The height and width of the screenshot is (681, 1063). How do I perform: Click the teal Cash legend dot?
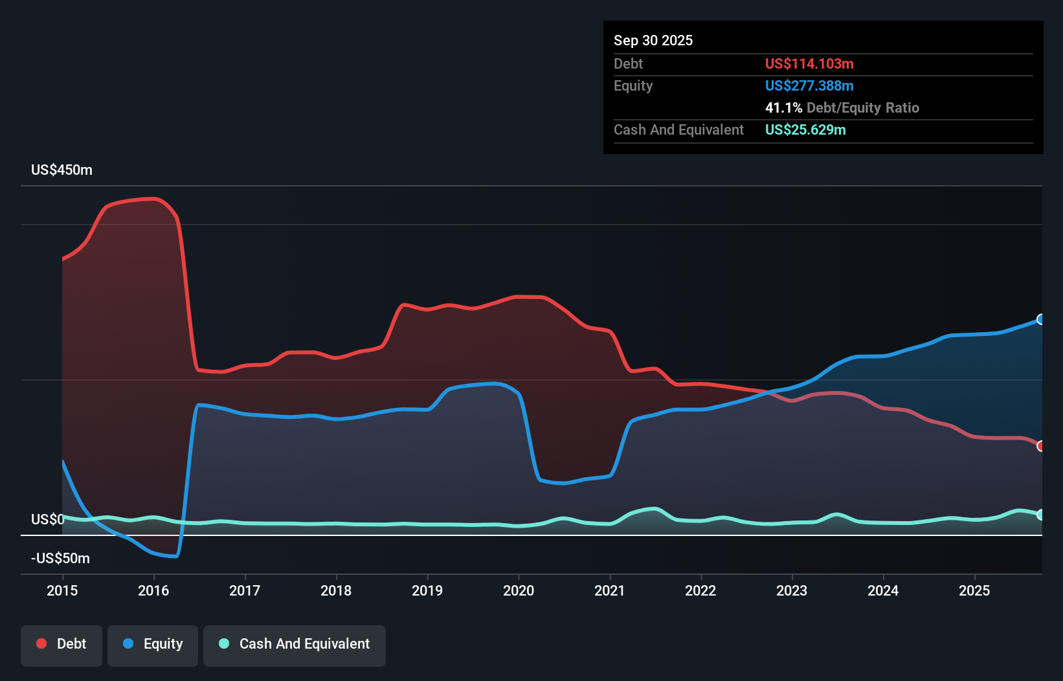pos(224,643)
